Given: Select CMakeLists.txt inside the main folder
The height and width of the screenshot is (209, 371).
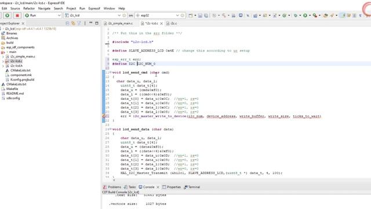Looking at the screenshot, I should tap(18, 70).
